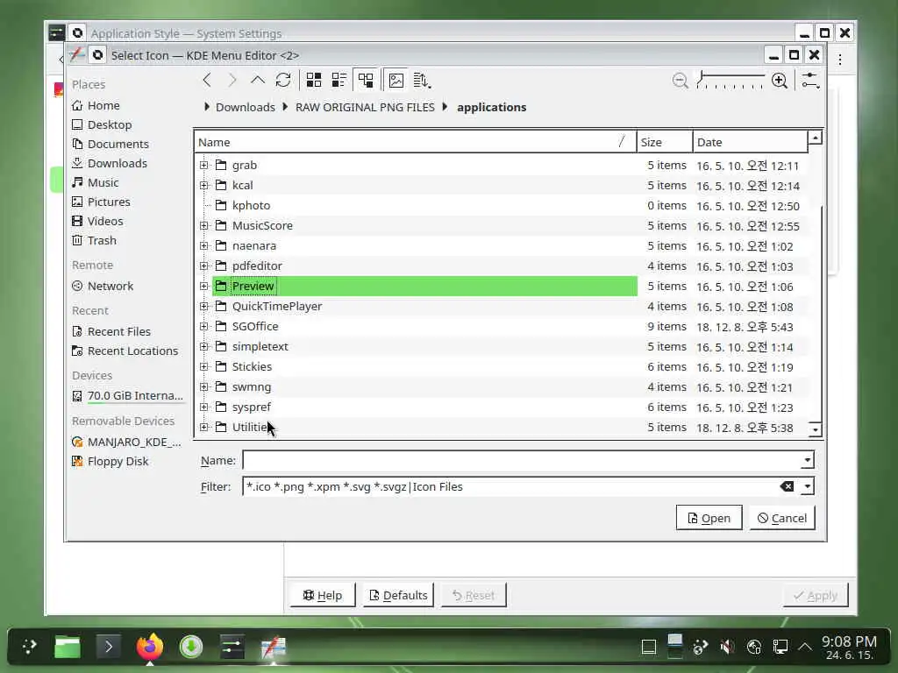Image resolution: width=898 pixels, height=673 pixels.
Task: Adjust the icon size slider
Action: click(731, 81)
